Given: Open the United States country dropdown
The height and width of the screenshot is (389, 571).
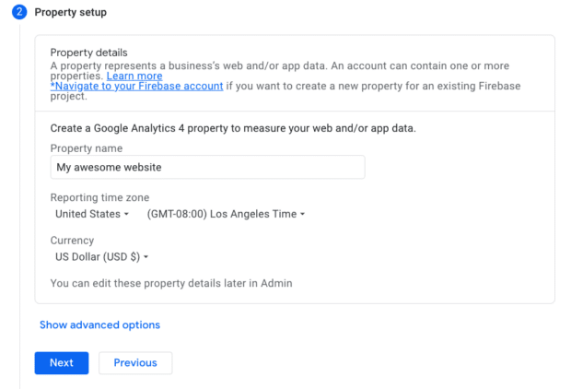Looking at the screenshot, I should tap(92, 214).
